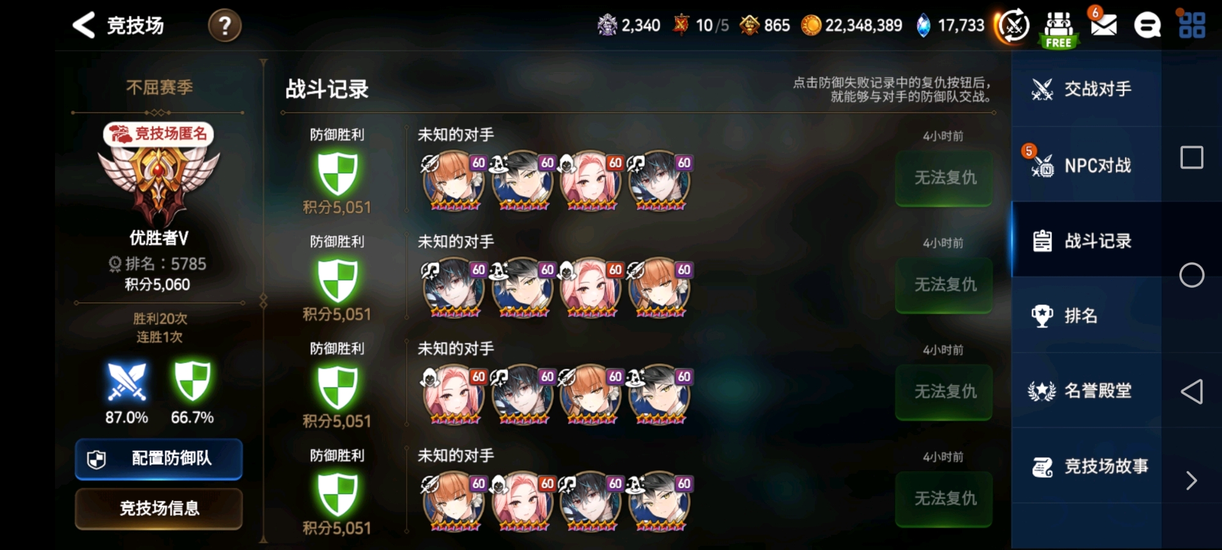
Task: Open the NPC对战 tab
Action: point(1086,165)
